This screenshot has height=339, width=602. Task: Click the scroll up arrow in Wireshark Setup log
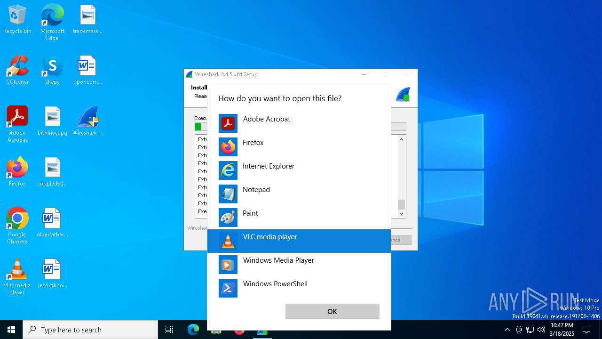[x=401, y=139]
